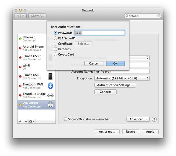Image resolution: width=176 pixels, height=156 pixels.
Task: Select Ethernet in the service list
Action: tap(32, 39)
